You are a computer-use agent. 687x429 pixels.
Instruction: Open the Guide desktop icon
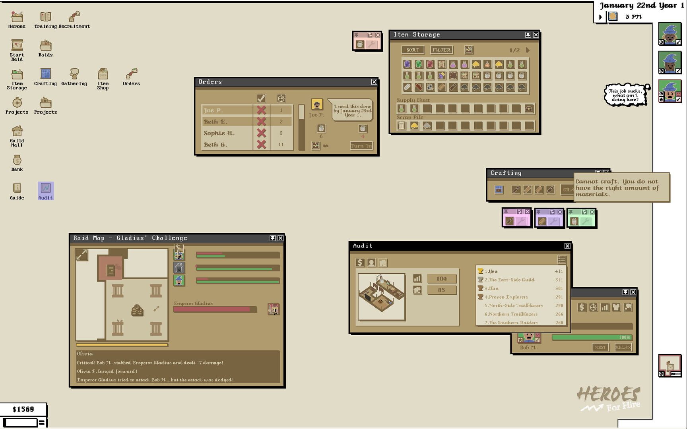coord(16,189)
